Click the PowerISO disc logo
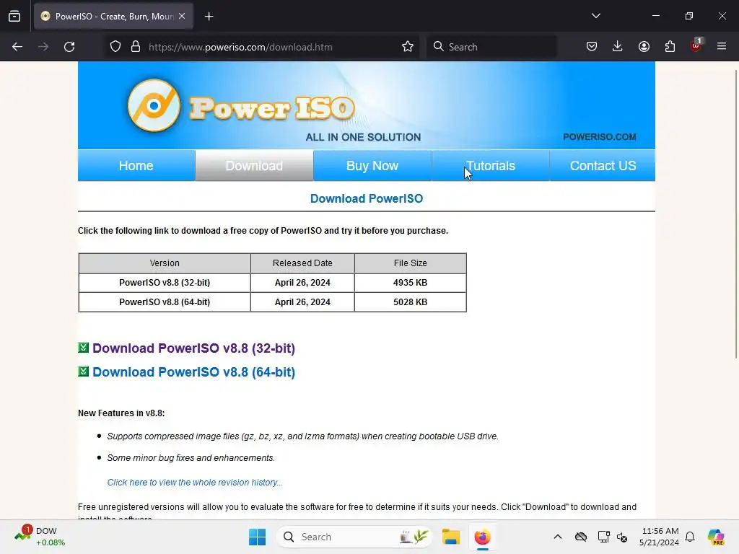This screenshot has width=739, height=554. point(154,105)
